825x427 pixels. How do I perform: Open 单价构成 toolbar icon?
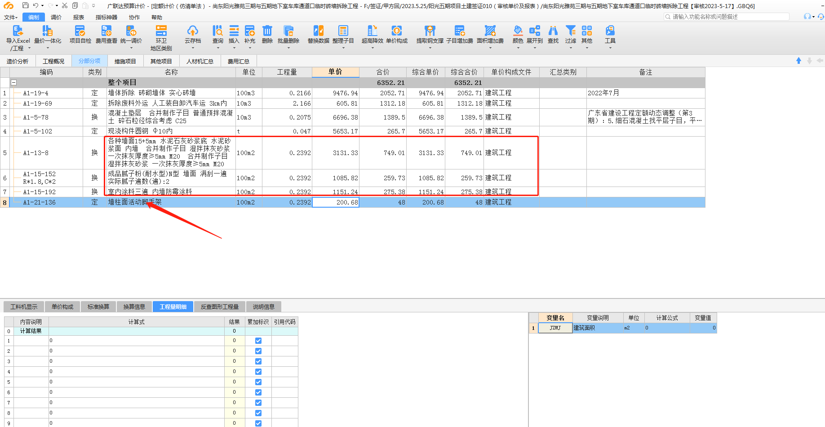click(x=397, y=31)
